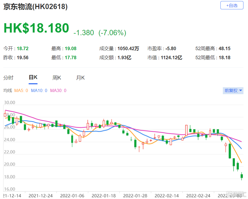The image size is (248, 199).
Task: Click the 成交量 value 1050.42万
Action: [x=128, y=49]
